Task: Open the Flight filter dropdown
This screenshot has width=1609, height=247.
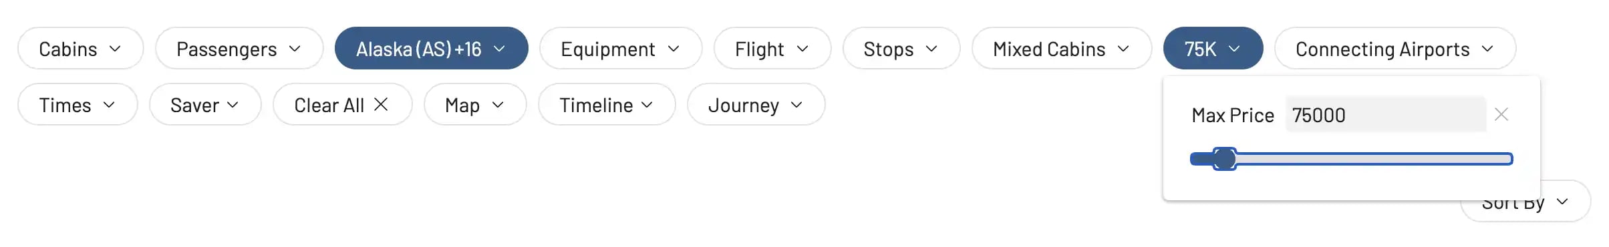Action: (772, 48)
